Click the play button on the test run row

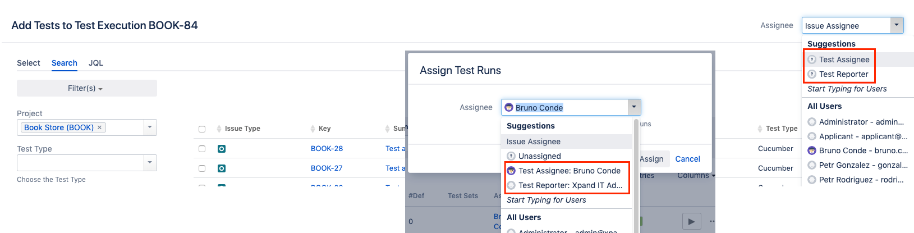click(691, 221)
